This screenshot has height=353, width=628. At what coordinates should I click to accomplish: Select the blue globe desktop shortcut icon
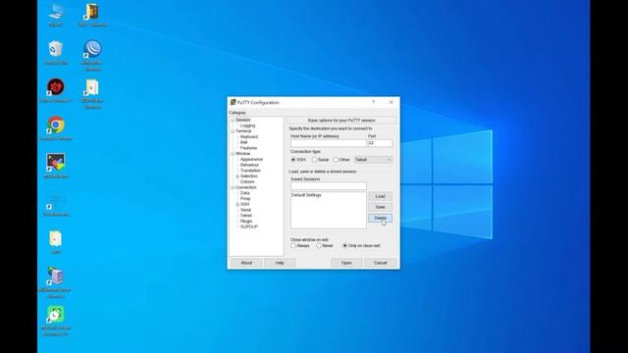point(92,49)
